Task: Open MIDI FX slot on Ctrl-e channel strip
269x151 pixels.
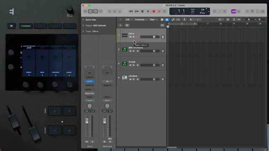Action: point(90,77)
